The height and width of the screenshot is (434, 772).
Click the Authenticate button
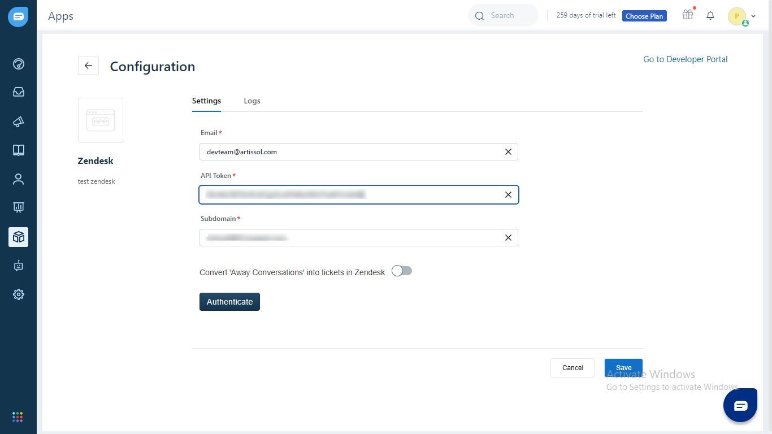tap(229, 302)
